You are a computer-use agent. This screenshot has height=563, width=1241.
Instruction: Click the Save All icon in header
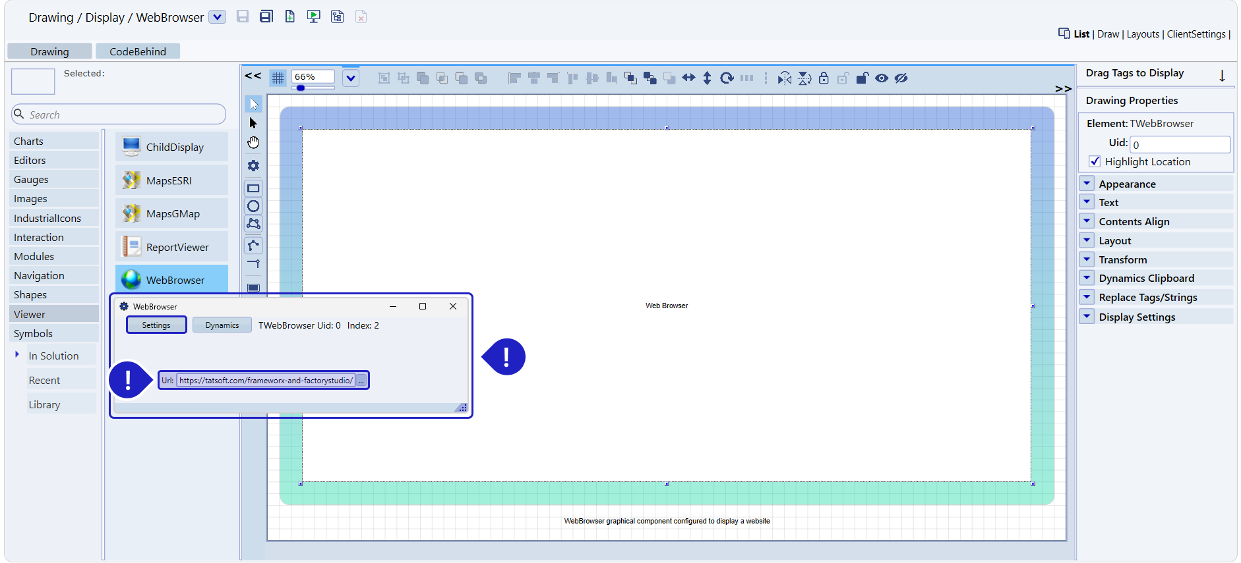(x=266, y=16)
